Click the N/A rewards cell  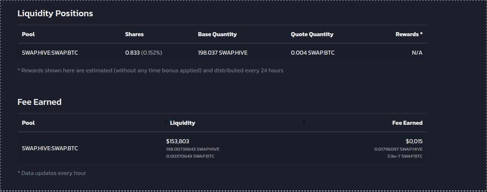coord(417,53)
